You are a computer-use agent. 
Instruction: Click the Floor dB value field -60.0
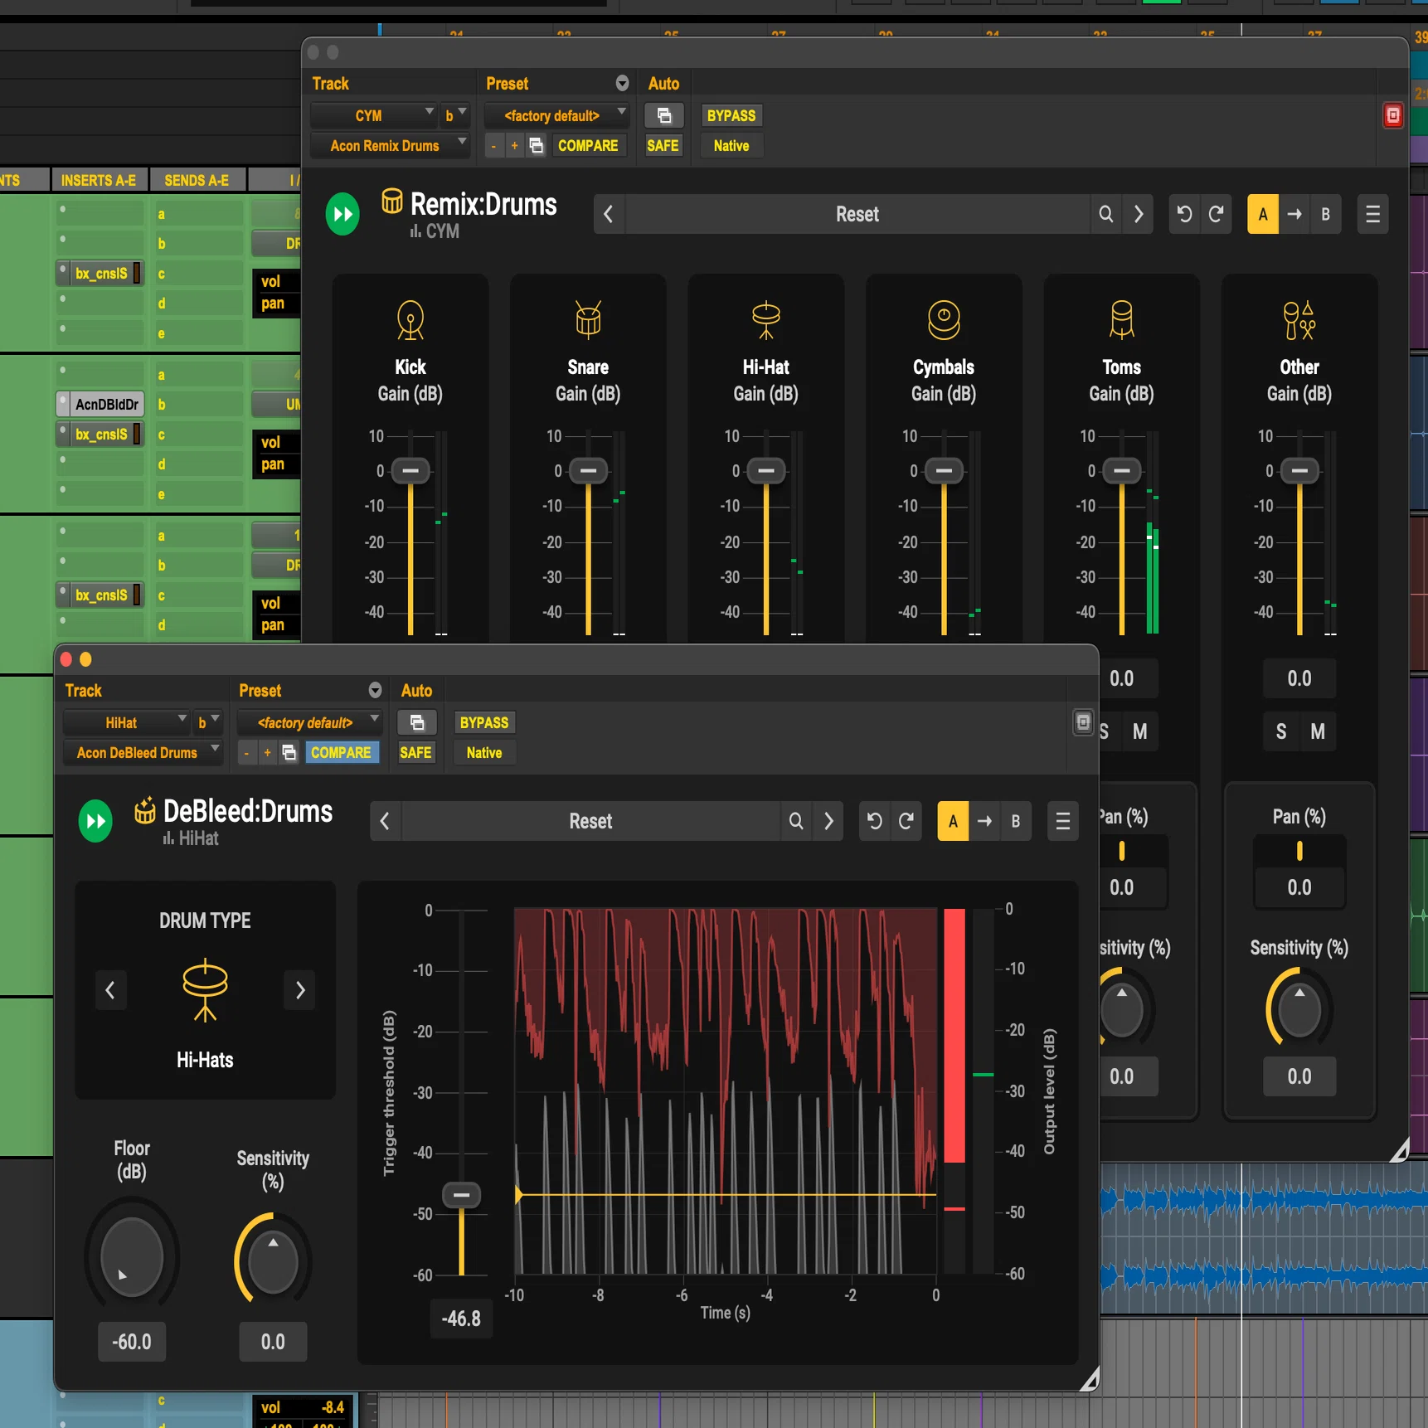click(132, 1341)
